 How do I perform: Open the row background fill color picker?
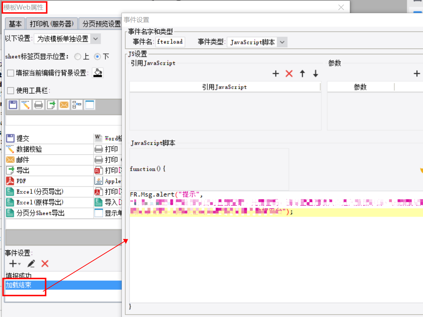tap(98, 73)
